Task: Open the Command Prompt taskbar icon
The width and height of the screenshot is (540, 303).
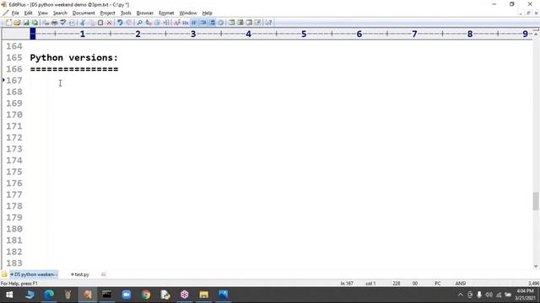Action: point(107,295)
